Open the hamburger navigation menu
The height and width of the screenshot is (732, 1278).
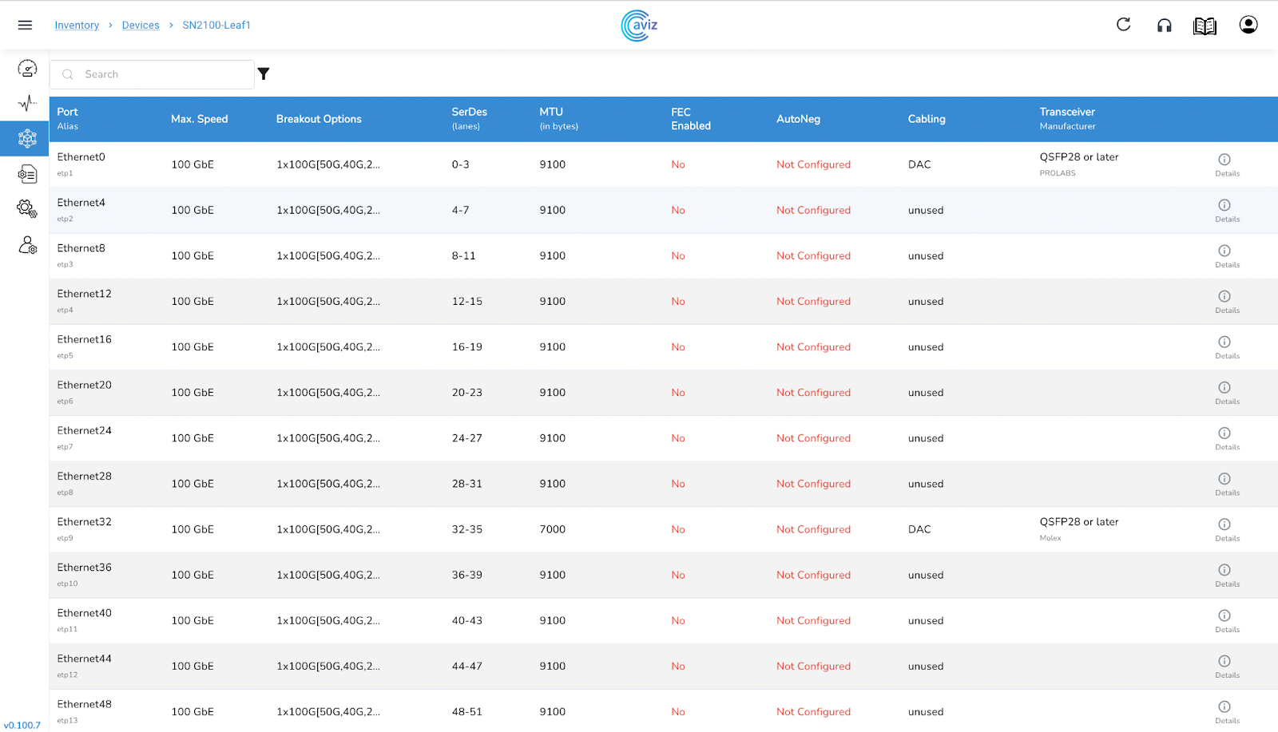25,25
